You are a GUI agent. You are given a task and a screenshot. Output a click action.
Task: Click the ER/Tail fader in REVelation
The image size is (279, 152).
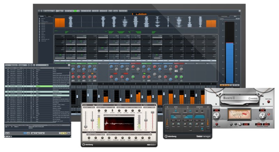coord(92,120)
